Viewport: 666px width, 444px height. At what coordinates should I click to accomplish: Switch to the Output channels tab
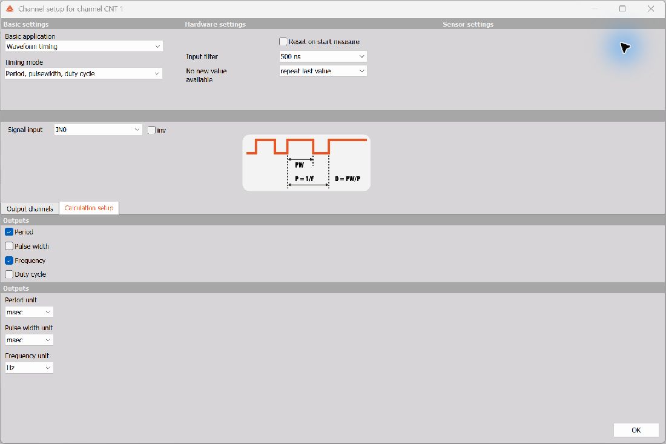click(30, 208)
